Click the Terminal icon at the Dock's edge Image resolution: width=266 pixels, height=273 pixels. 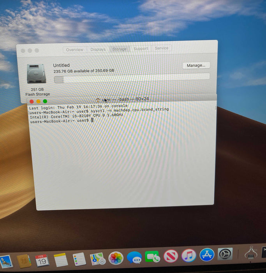coord(264,252)
